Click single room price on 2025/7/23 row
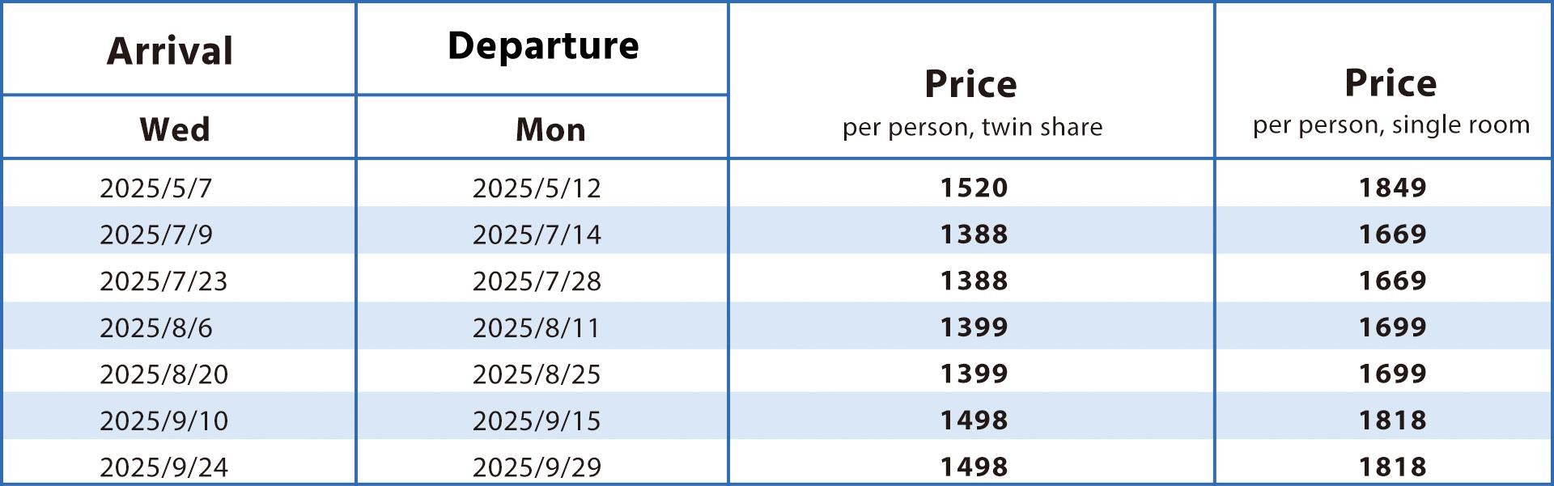The height and width of the screenshot is (486, 1554). click(x=1392, y=281)
